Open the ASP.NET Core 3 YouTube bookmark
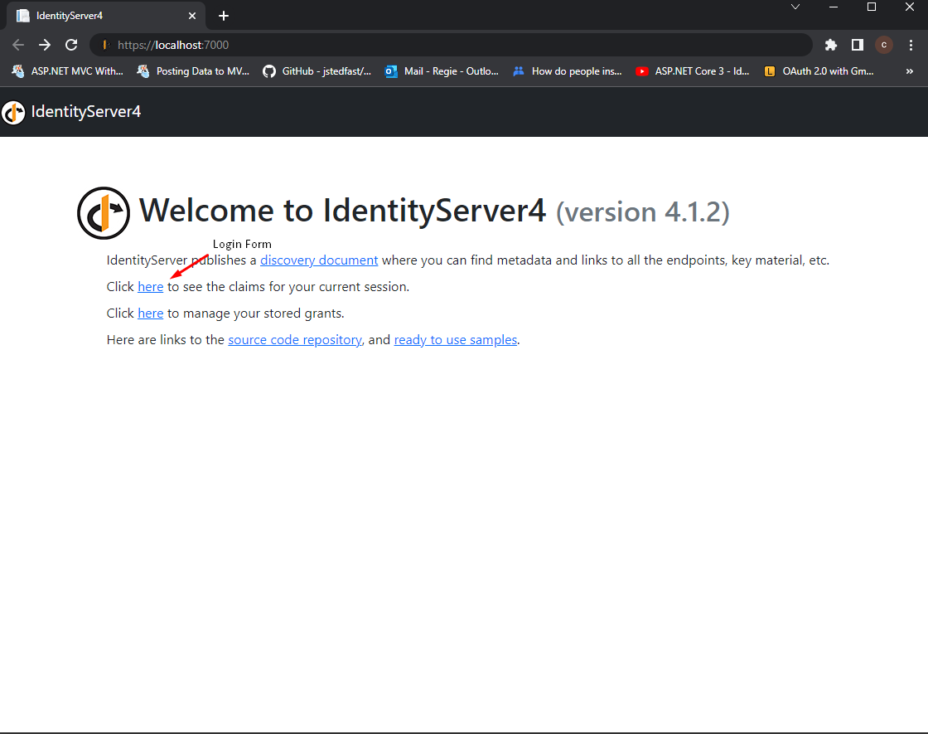 (x=693, y=71)
